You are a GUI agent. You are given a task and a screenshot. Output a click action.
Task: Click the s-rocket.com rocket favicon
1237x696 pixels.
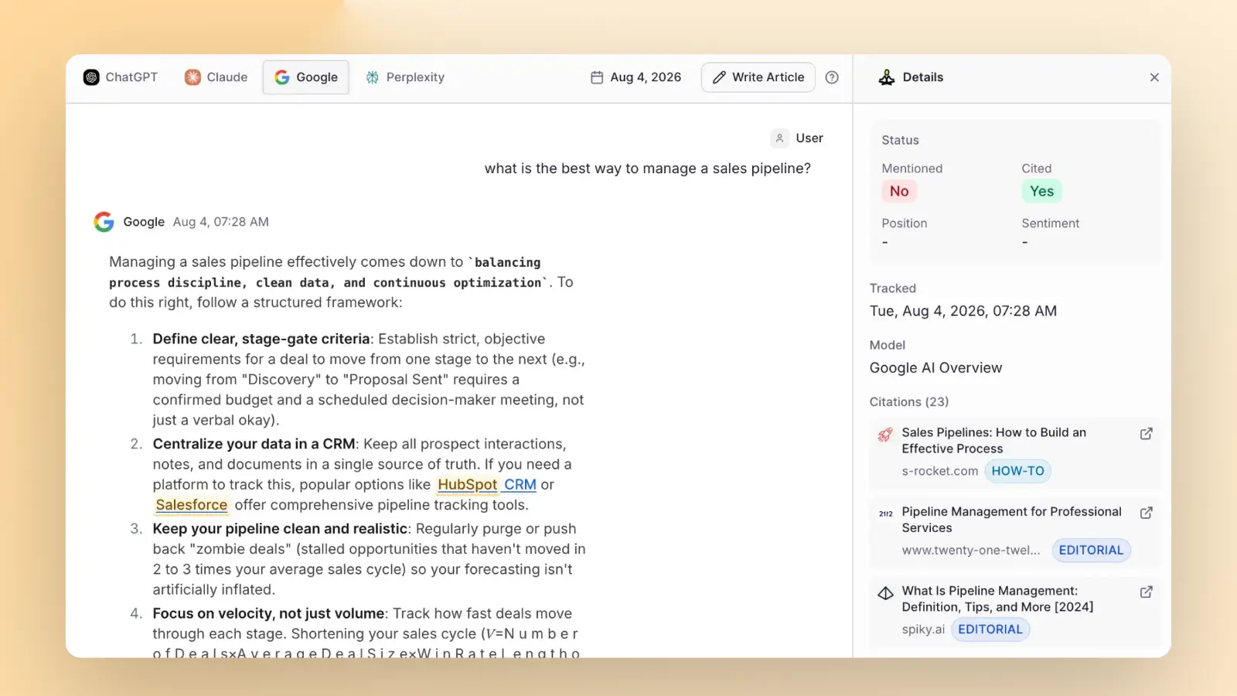point(885,435)
